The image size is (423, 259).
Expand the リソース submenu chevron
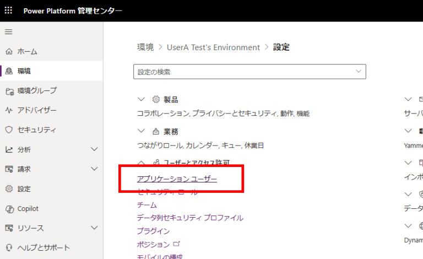coord(94,228)
